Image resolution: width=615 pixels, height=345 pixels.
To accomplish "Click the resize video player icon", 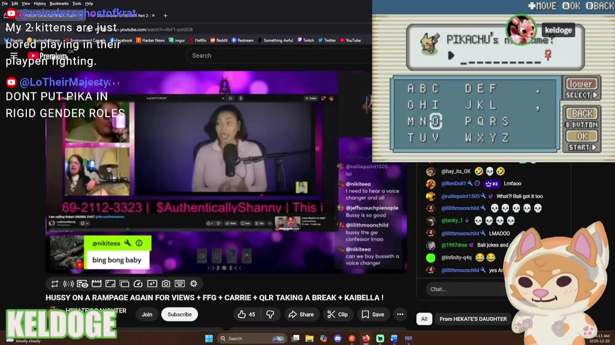I will point(110,284).
